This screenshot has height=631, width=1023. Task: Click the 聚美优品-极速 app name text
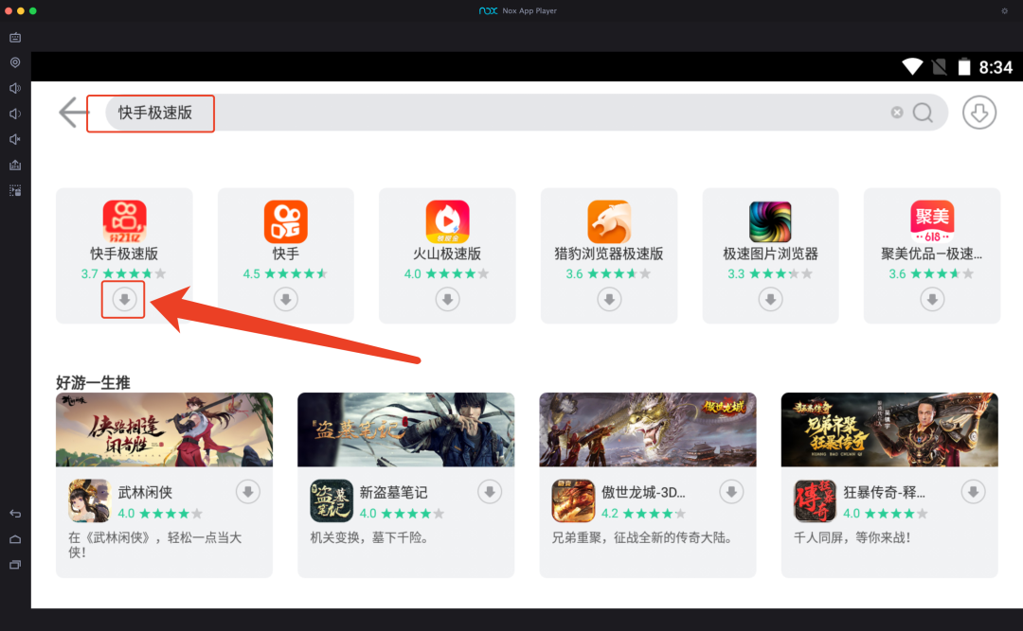pos(932,254)
